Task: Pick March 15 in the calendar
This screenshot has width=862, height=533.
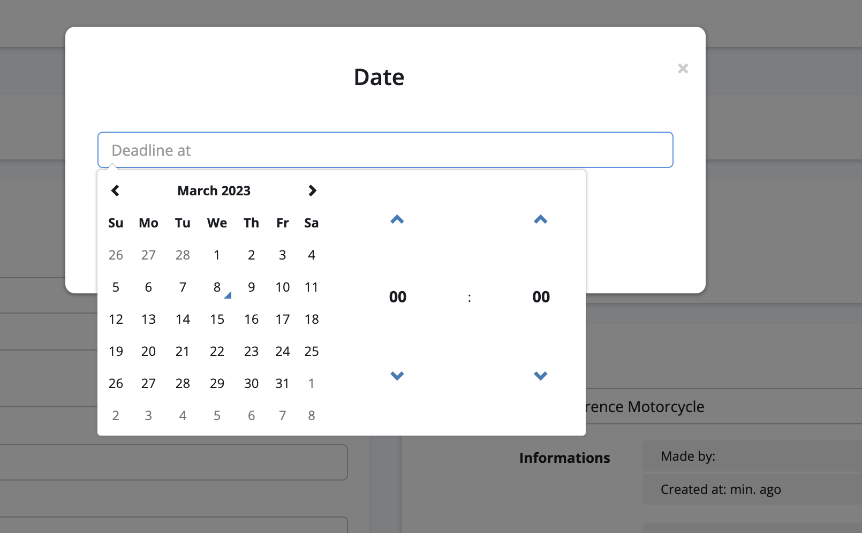Action: click(217, 319)
